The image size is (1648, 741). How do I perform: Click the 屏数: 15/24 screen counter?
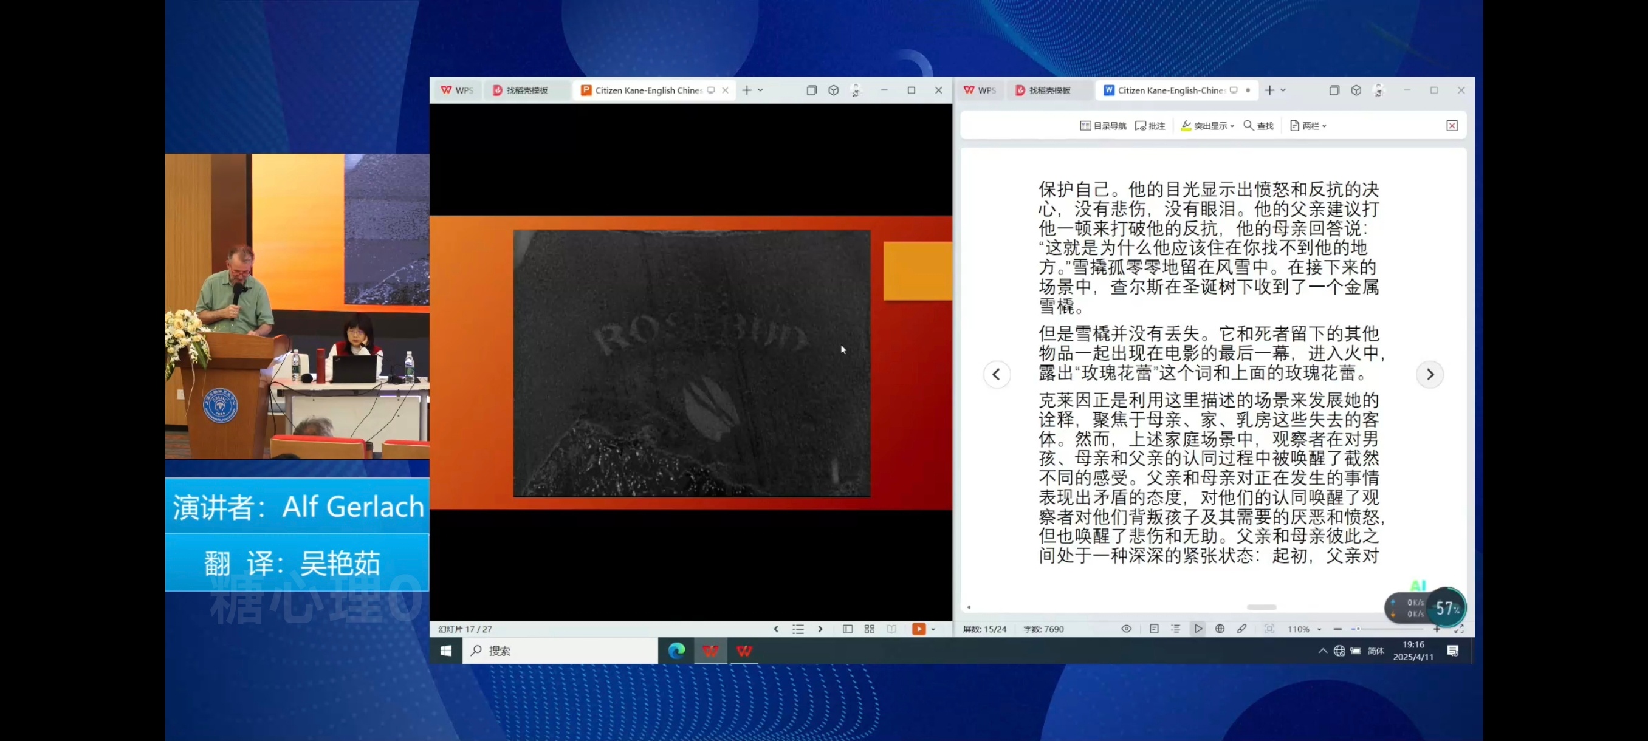click(984, 629)
